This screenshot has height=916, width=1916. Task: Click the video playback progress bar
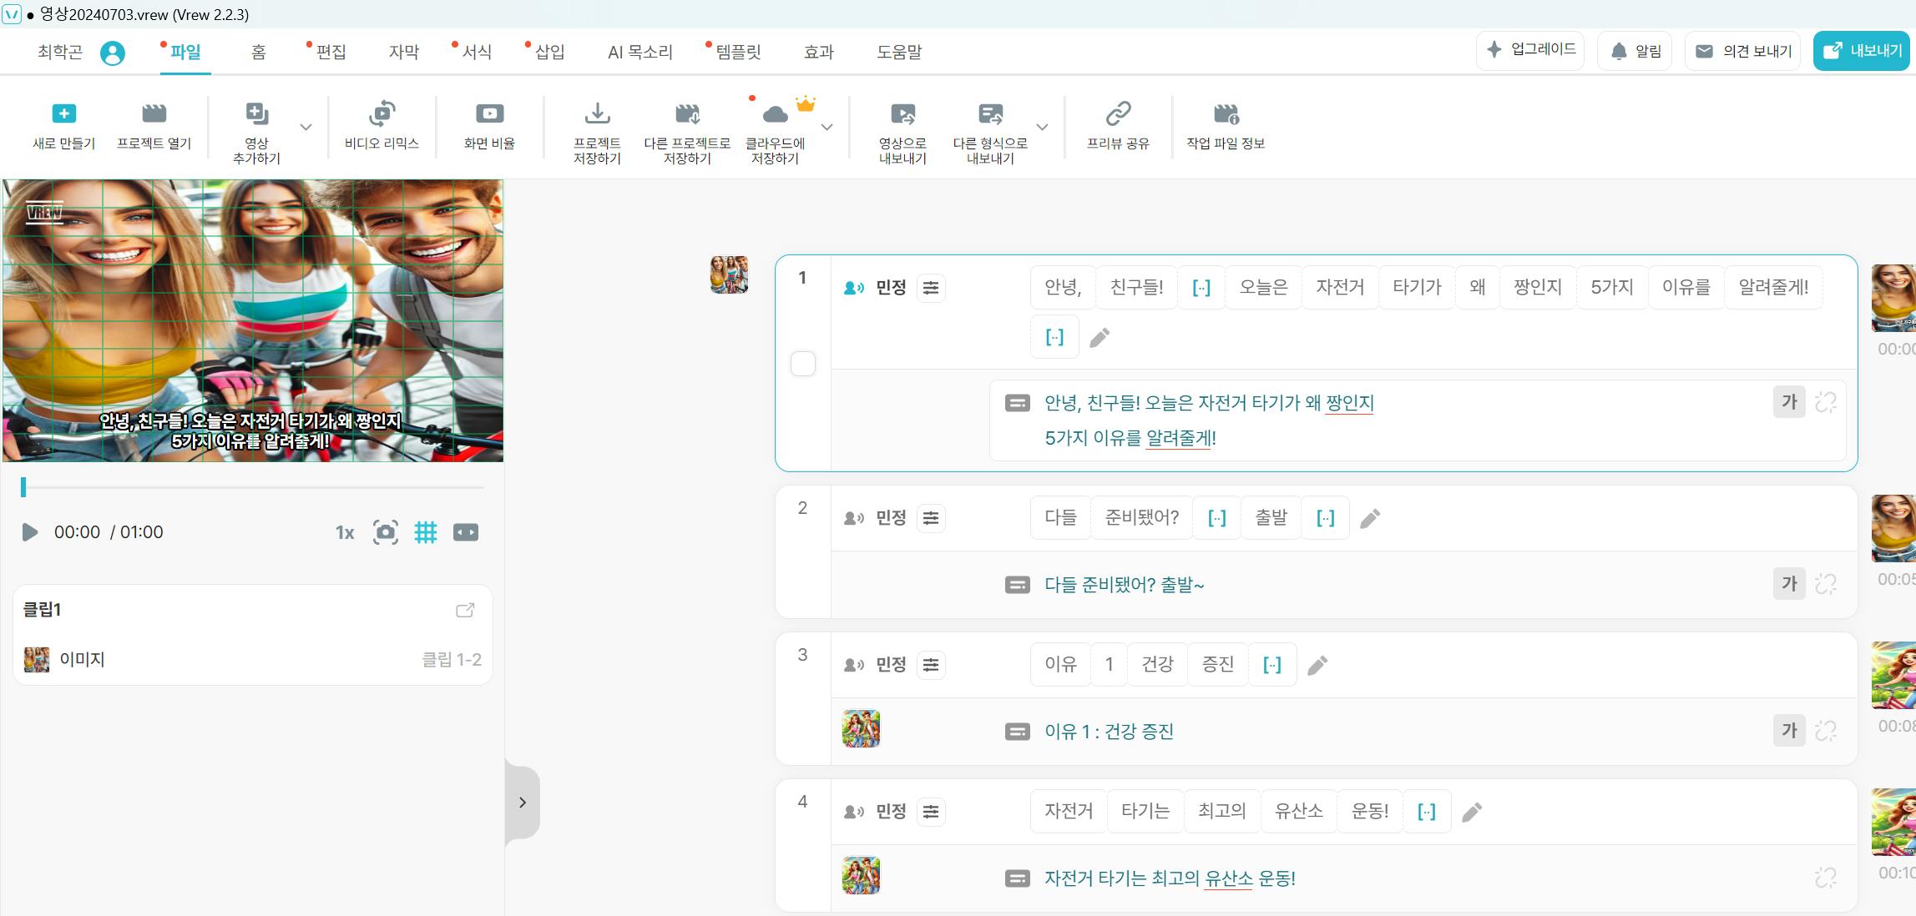[250, 486]
